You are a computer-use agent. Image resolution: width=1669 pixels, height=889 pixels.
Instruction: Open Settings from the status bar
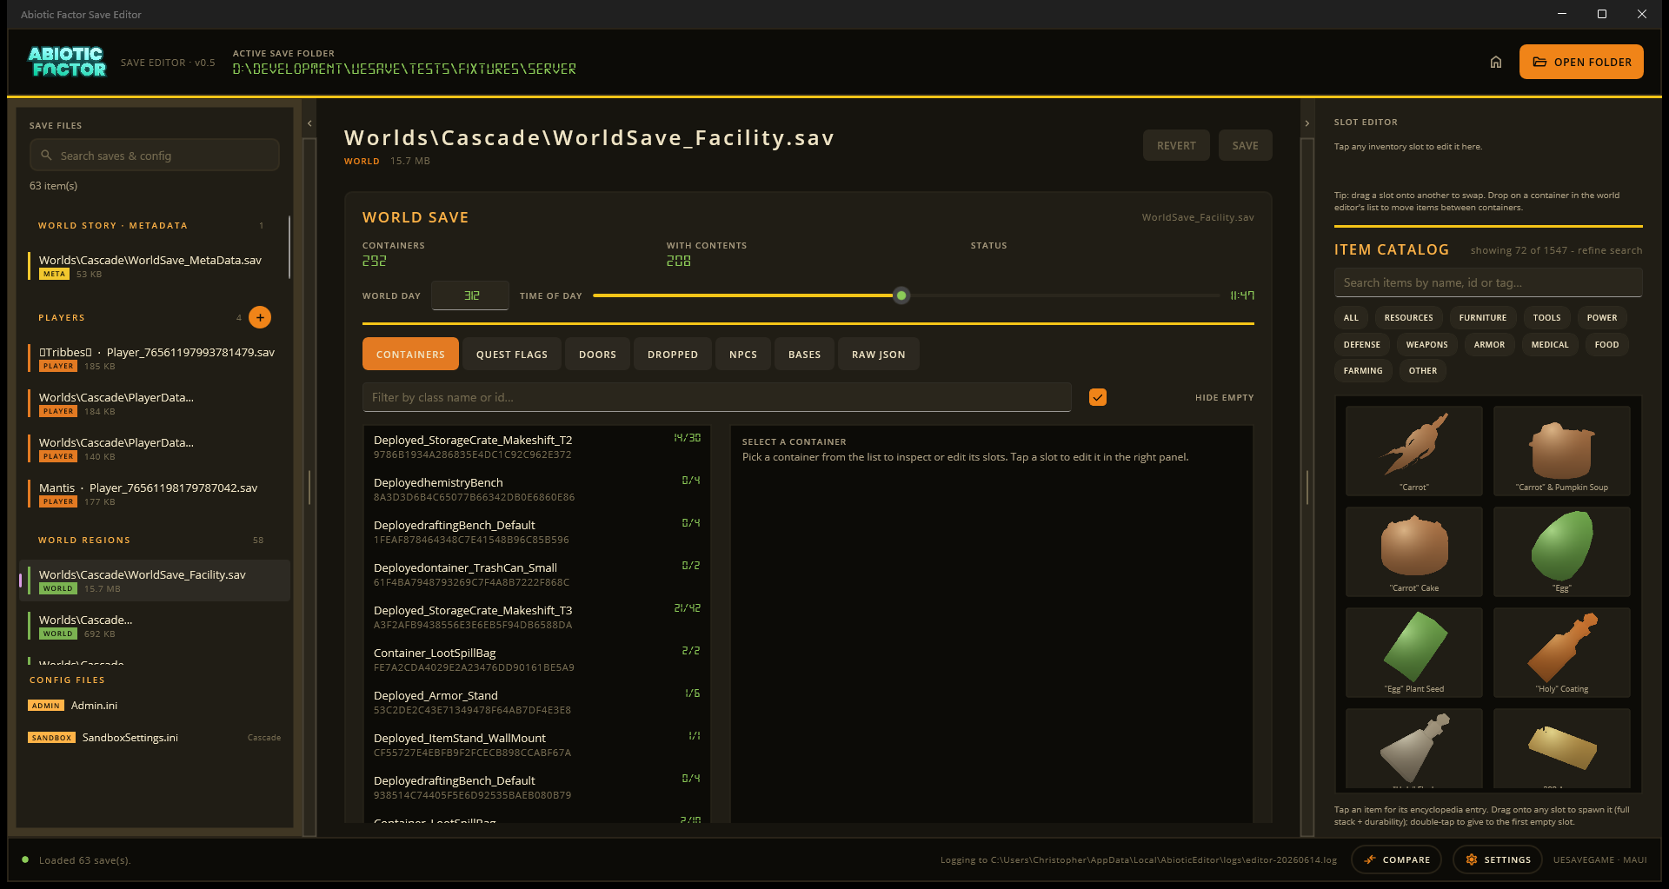click(1498, 859)
